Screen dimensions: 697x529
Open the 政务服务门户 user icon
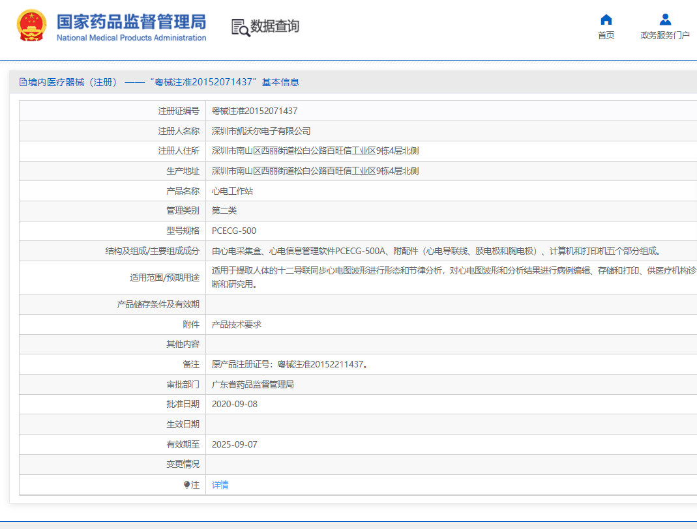[665, 20]
